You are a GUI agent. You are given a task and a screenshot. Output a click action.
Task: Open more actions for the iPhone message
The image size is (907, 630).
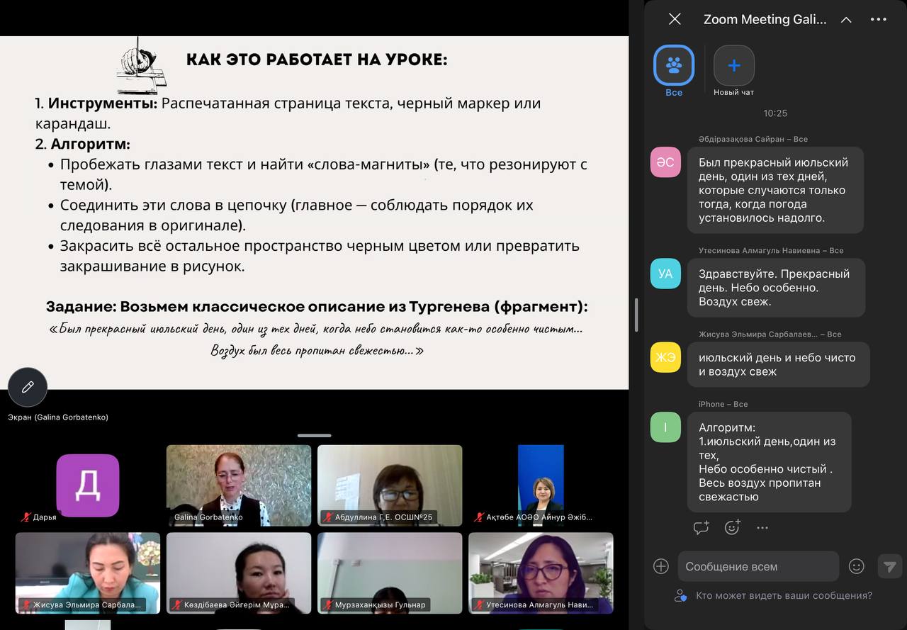(x=762, y=527)
